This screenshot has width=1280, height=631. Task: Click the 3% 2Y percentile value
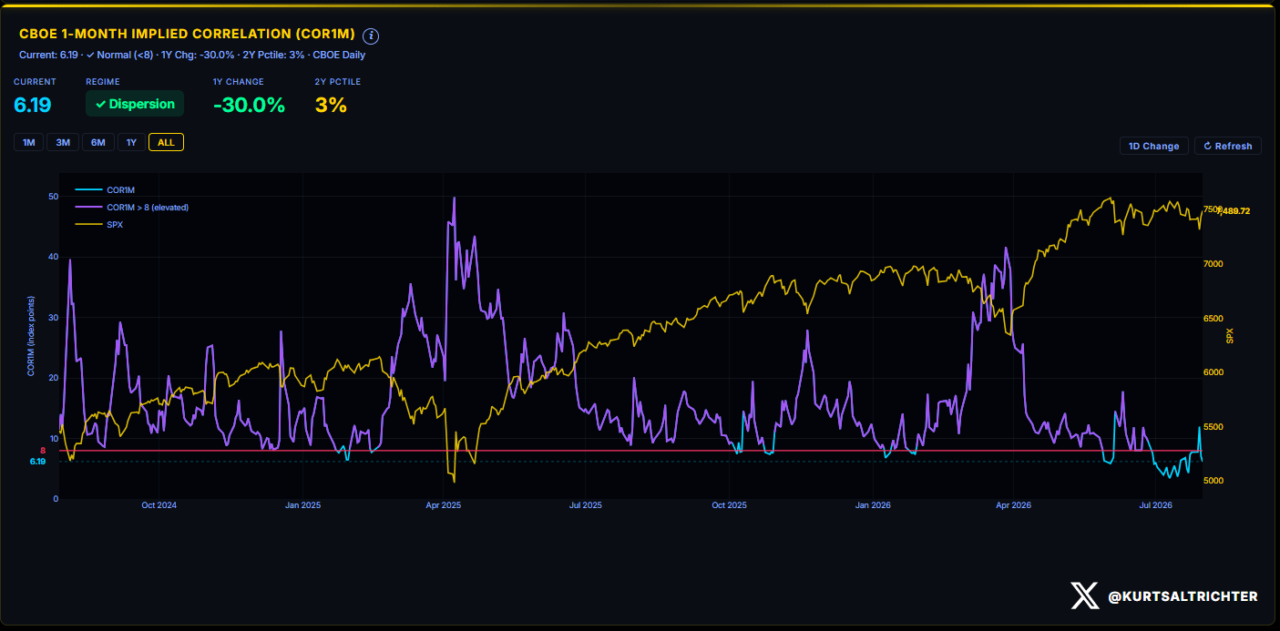coord(331,105)
